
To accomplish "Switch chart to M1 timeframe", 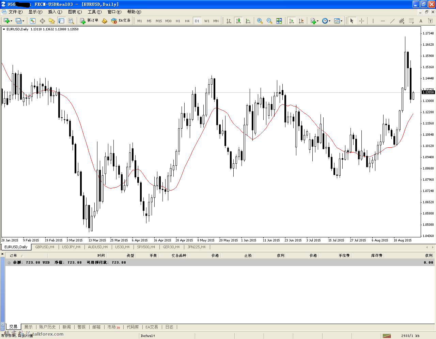I will pyautogui.click(x=140, y=21).
